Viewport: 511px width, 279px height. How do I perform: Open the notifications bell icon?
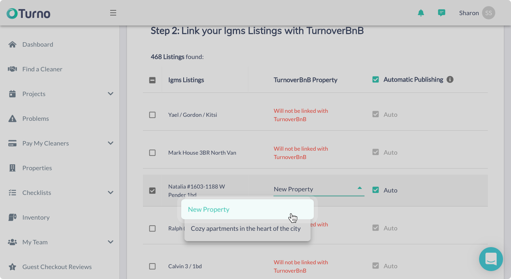[x=421, y=13]
